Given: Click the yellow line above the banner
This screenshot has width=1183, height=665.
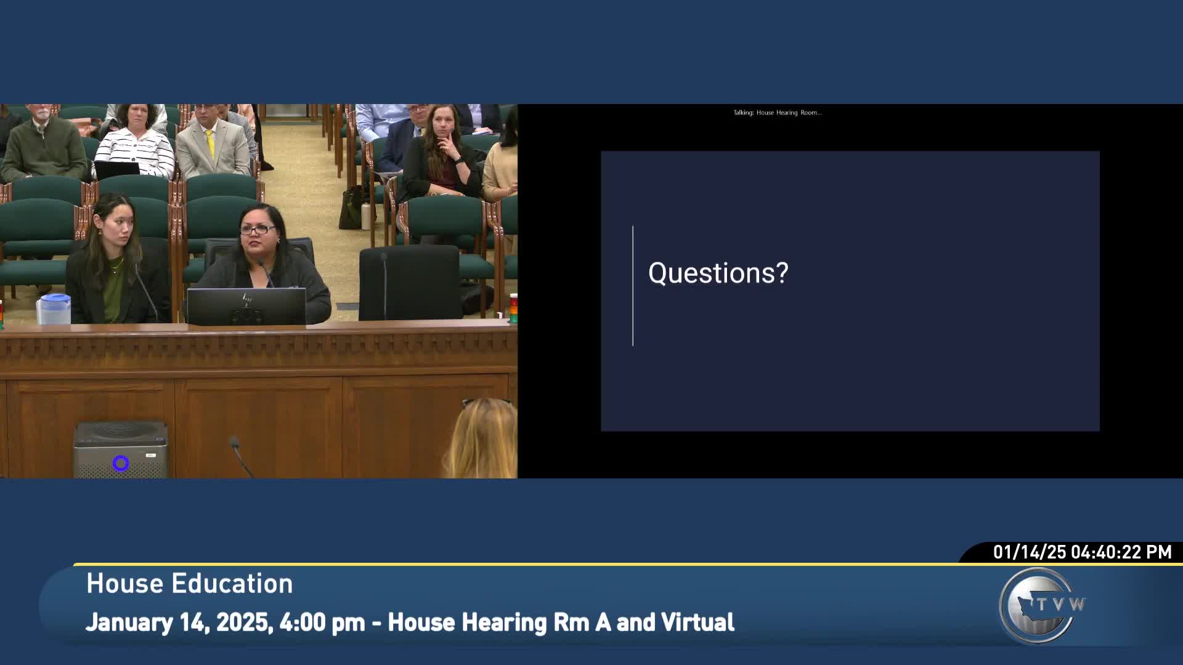Looking at the screenshot, I should 493,564.
